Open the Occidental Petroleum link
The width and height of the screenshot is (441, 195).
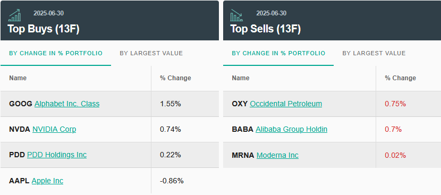286,104
